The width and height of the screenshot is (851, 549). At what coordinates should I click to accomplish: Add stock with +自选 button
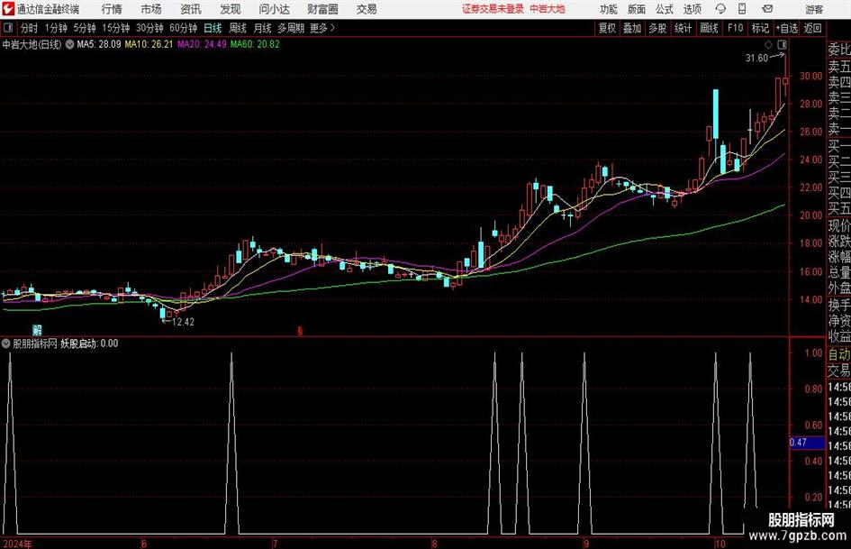point(787,28)
